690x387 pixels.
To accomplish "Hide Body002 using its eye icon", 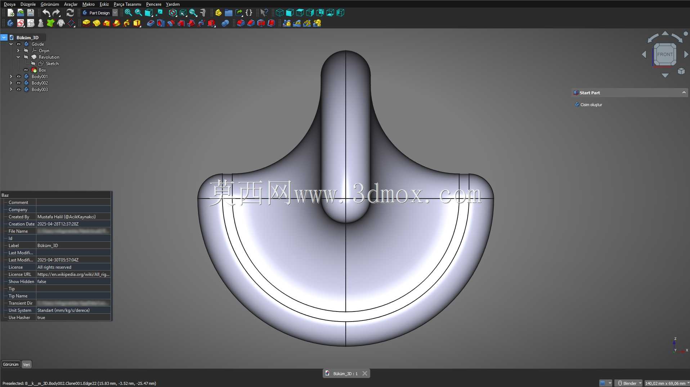I will [19, 83].
